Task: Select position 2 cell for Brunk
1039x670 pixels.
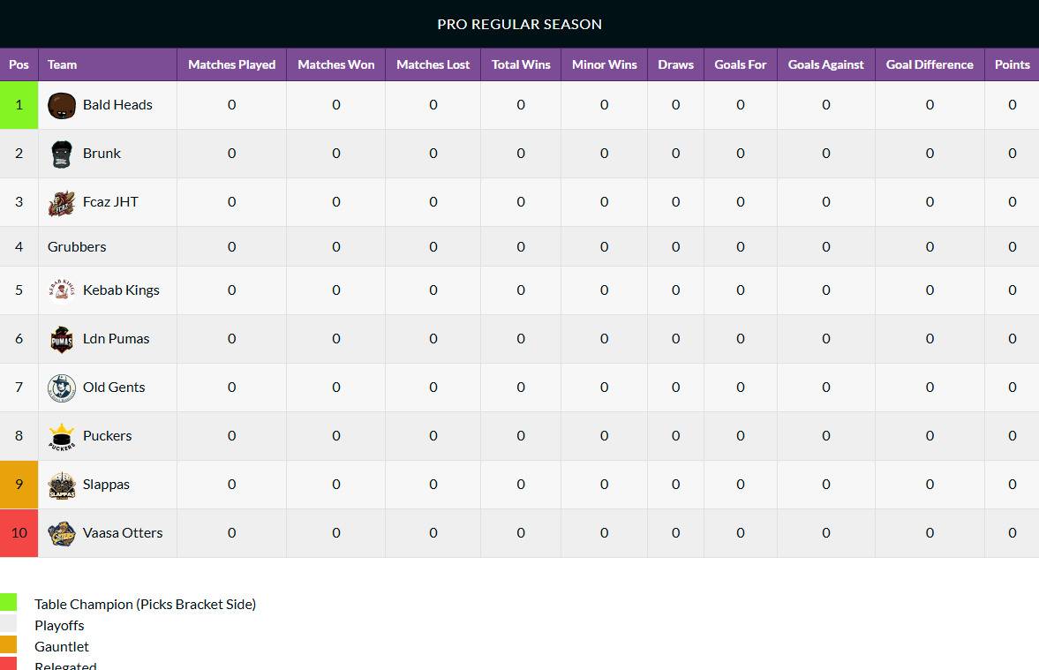Action: (19, 153)
